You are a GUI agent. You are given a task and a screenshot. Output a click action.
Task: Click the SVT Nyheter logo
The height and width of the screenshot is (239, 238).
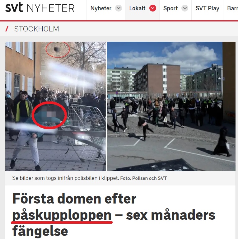40,7
